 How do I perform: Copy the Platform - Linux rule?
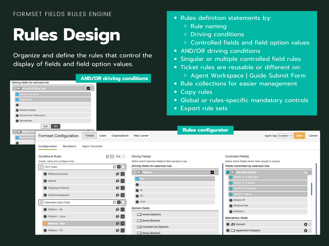[118, 217]
